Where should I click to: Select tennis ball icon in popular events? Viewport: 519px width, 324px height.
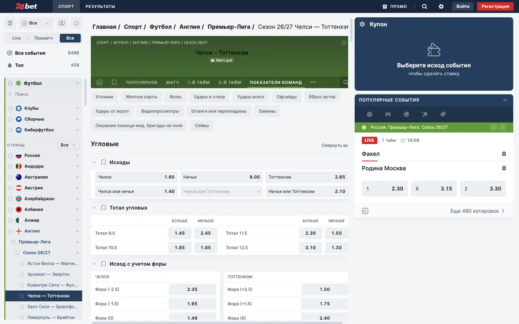tap(407, 114)
